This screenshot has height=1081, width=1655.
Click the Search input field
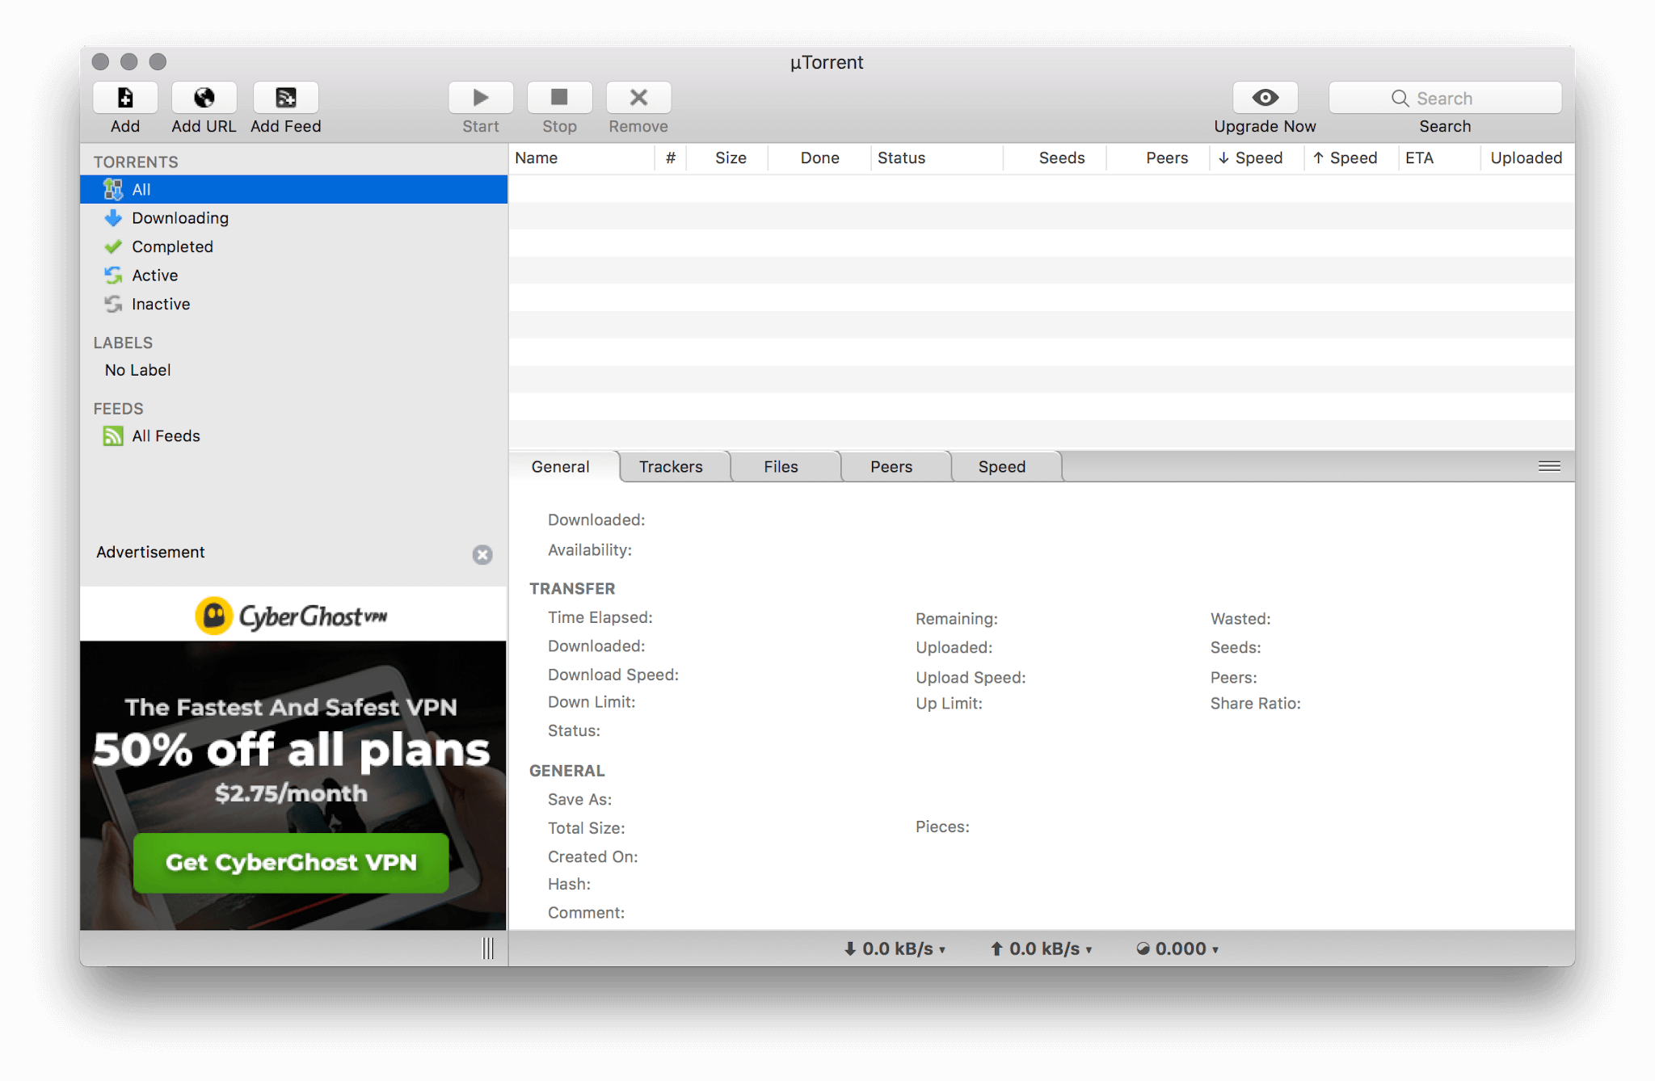tap(1445, 99)
